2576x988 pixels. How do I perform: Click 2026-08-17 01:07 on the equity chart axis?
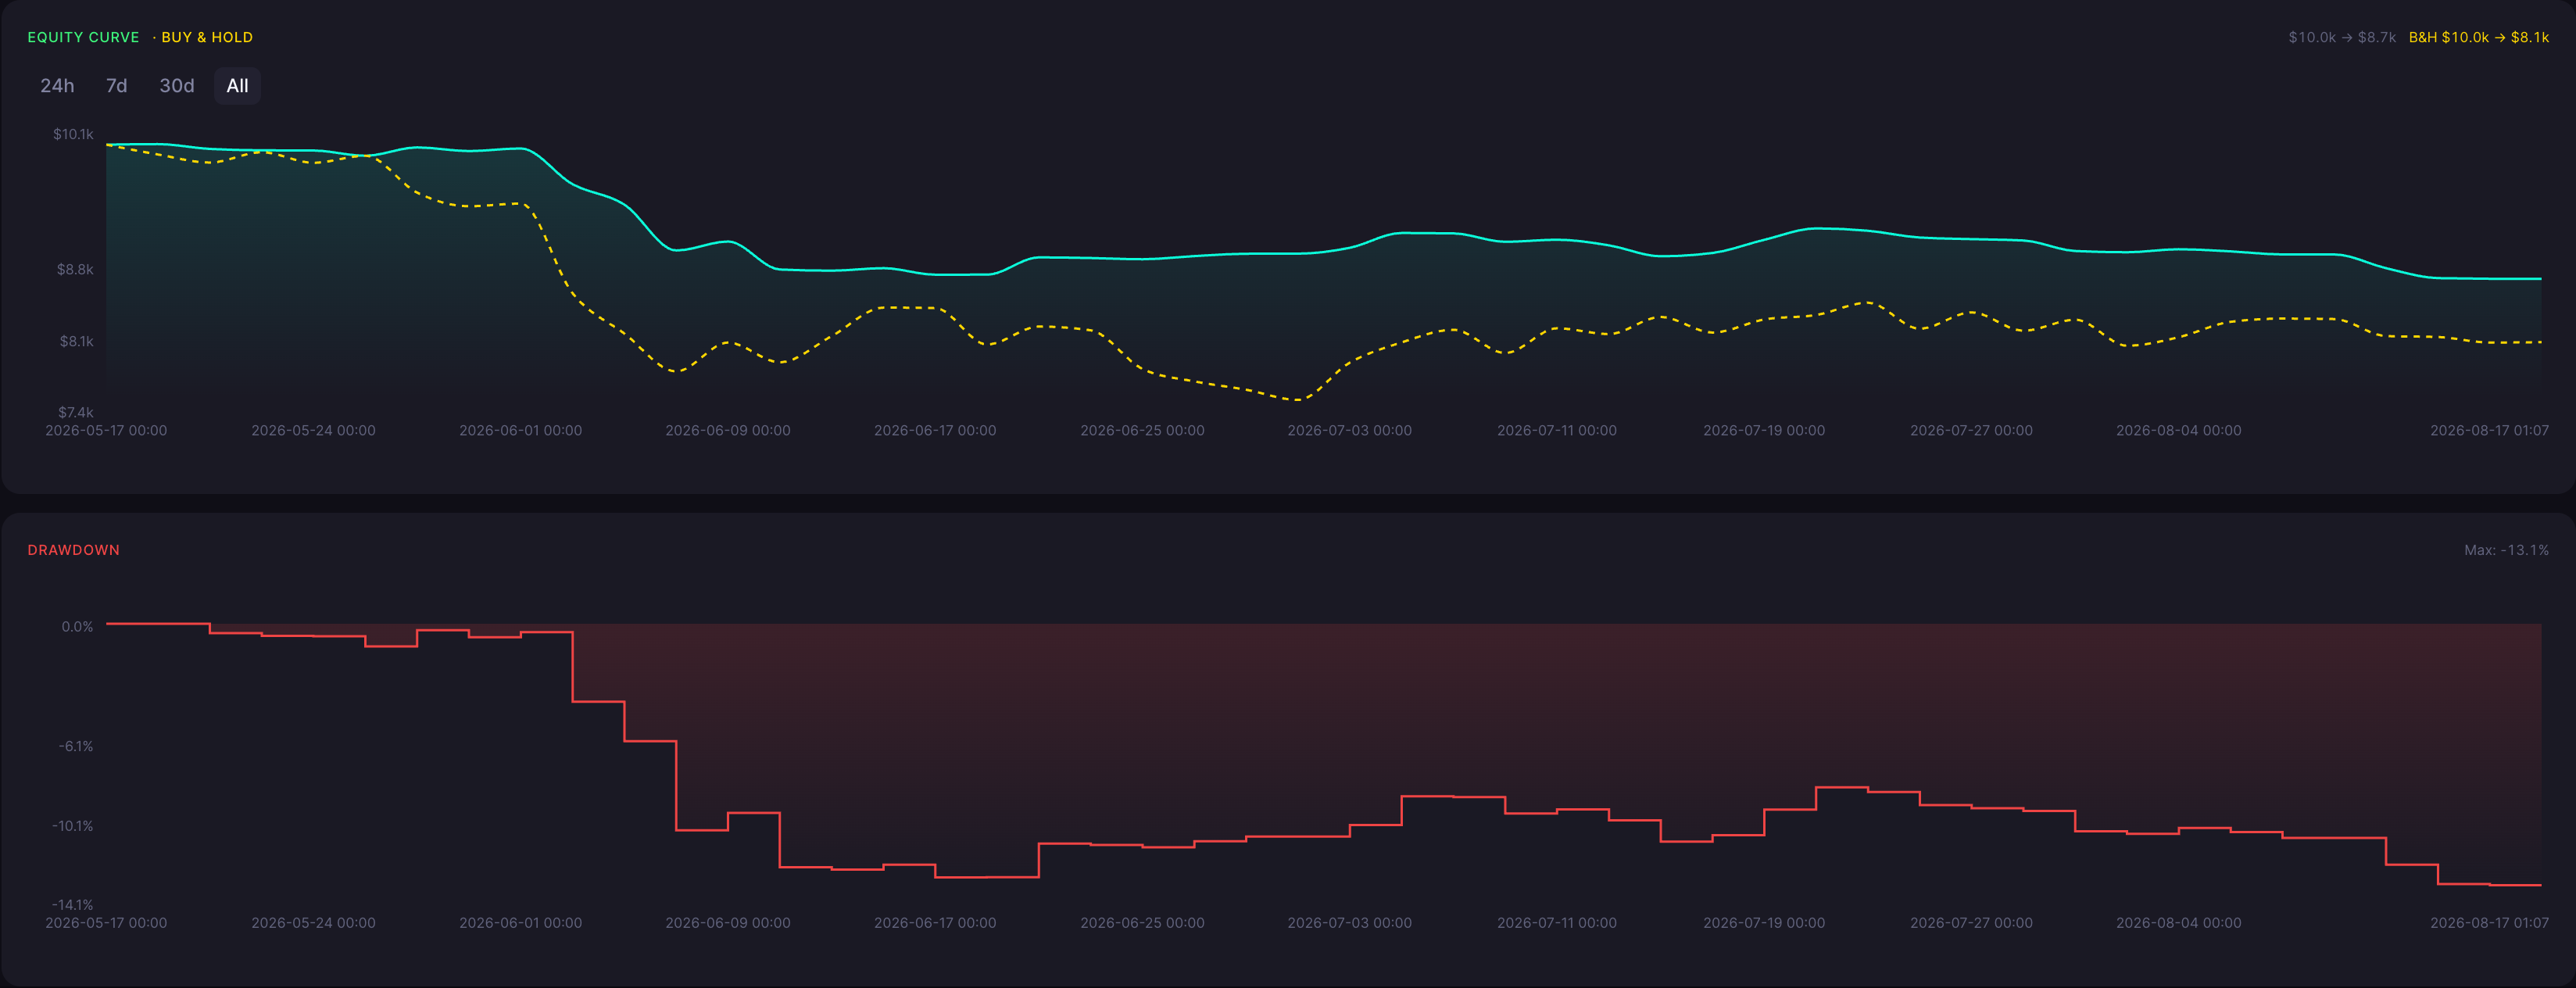tap(2489, 430)
